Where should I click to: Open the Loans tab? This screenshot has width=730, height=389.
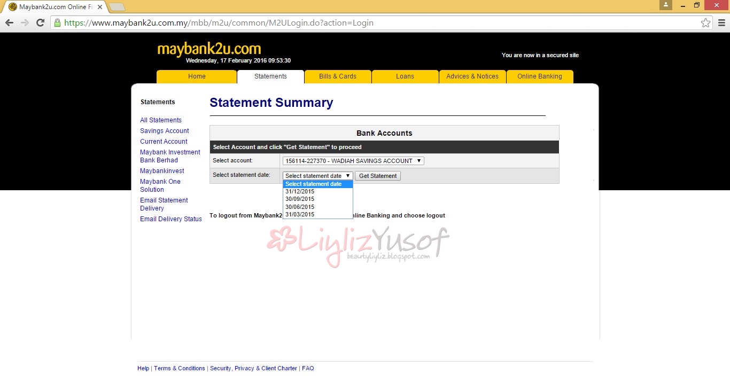pyautogui.click(x=405, y=76)
